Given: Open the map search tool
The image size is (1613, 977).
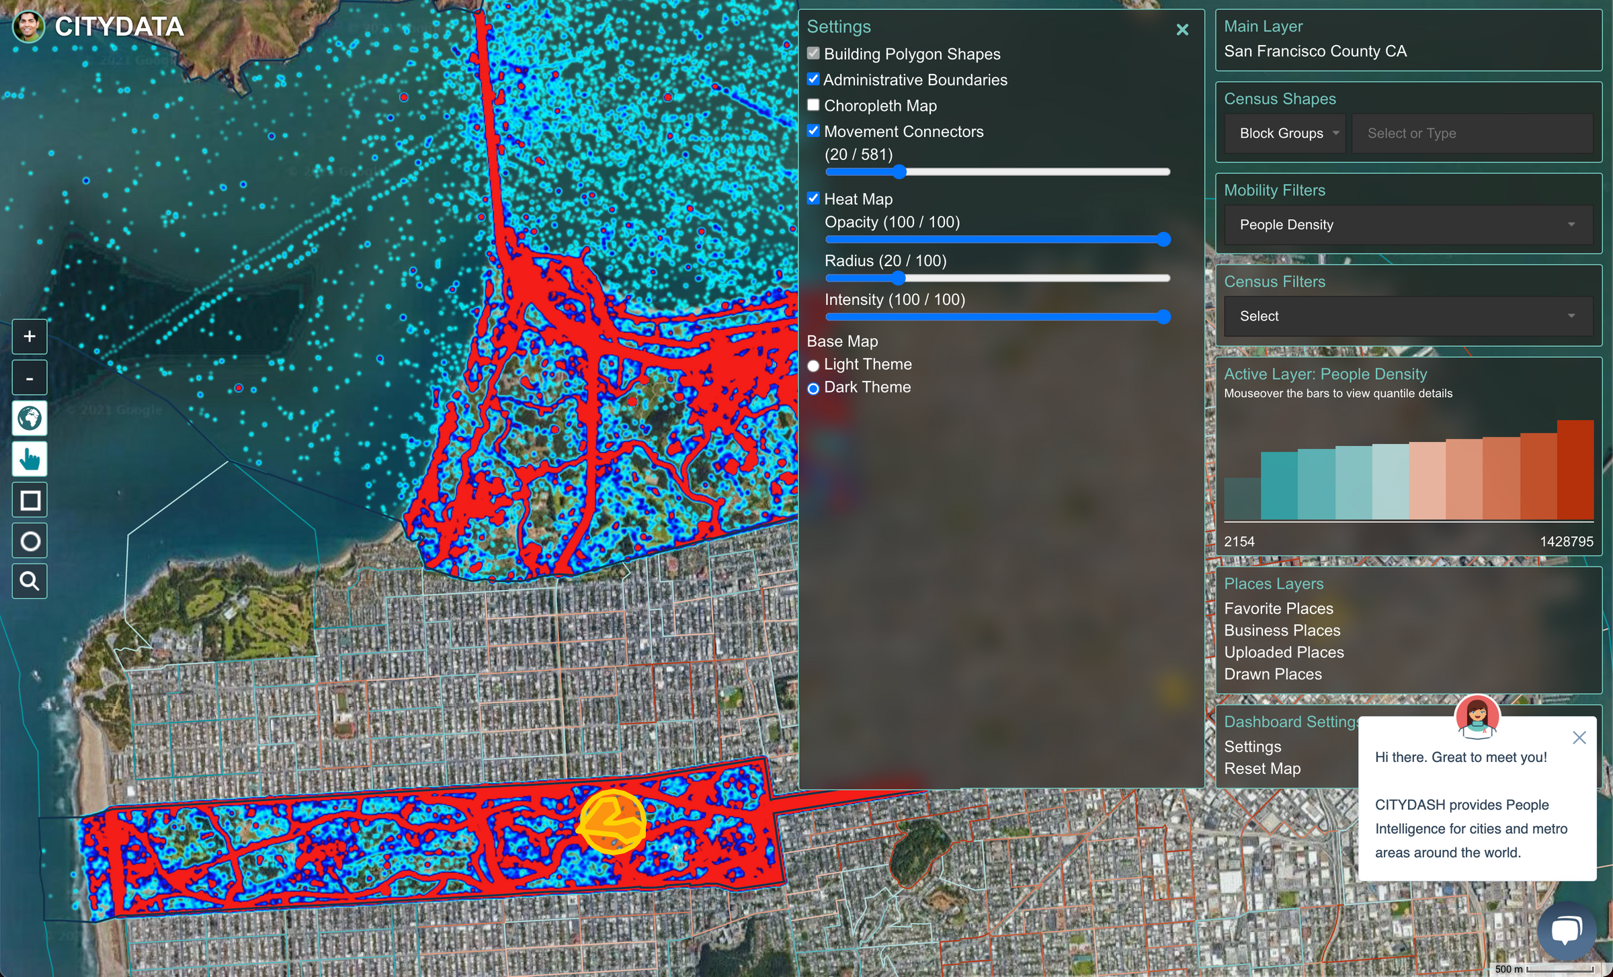Looking at the screenshot, I should [29, 581].
